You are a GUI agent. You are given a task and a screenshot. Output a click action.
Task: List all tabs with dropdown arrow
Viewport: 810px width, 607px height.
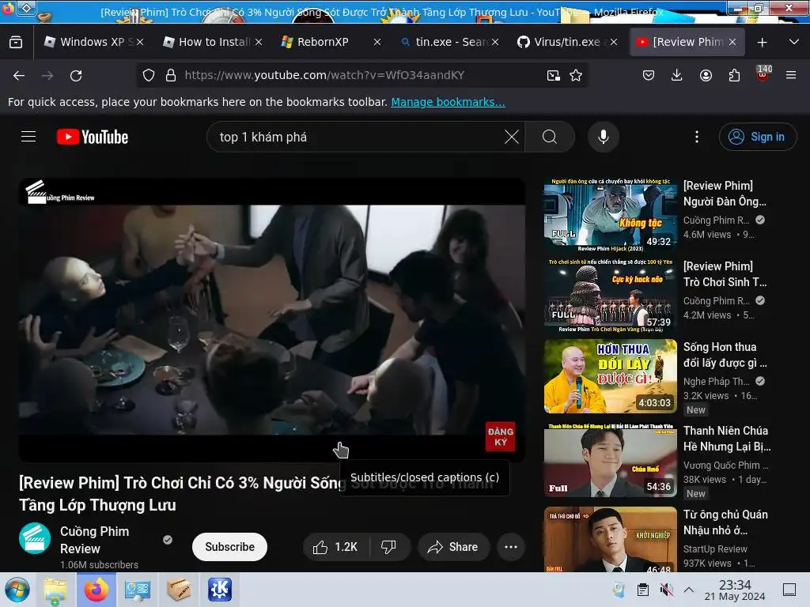click(x=794, y=42)
